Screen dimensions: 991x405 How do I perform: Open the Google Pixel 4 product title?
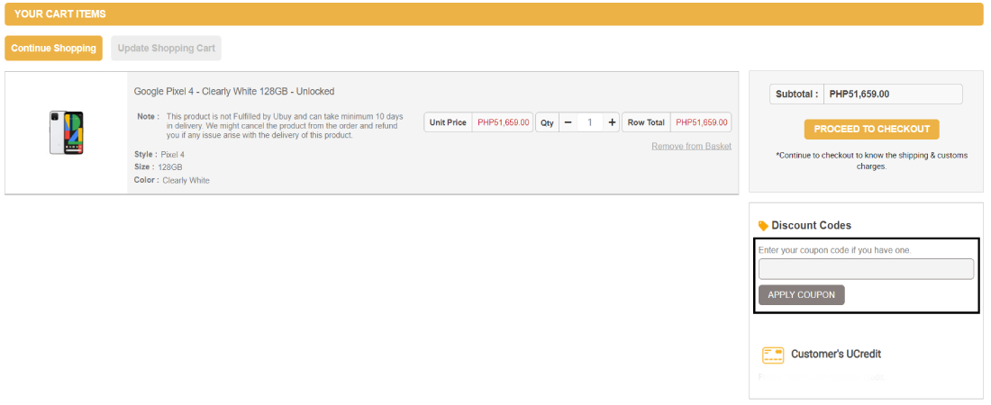(x=234, y=92)
